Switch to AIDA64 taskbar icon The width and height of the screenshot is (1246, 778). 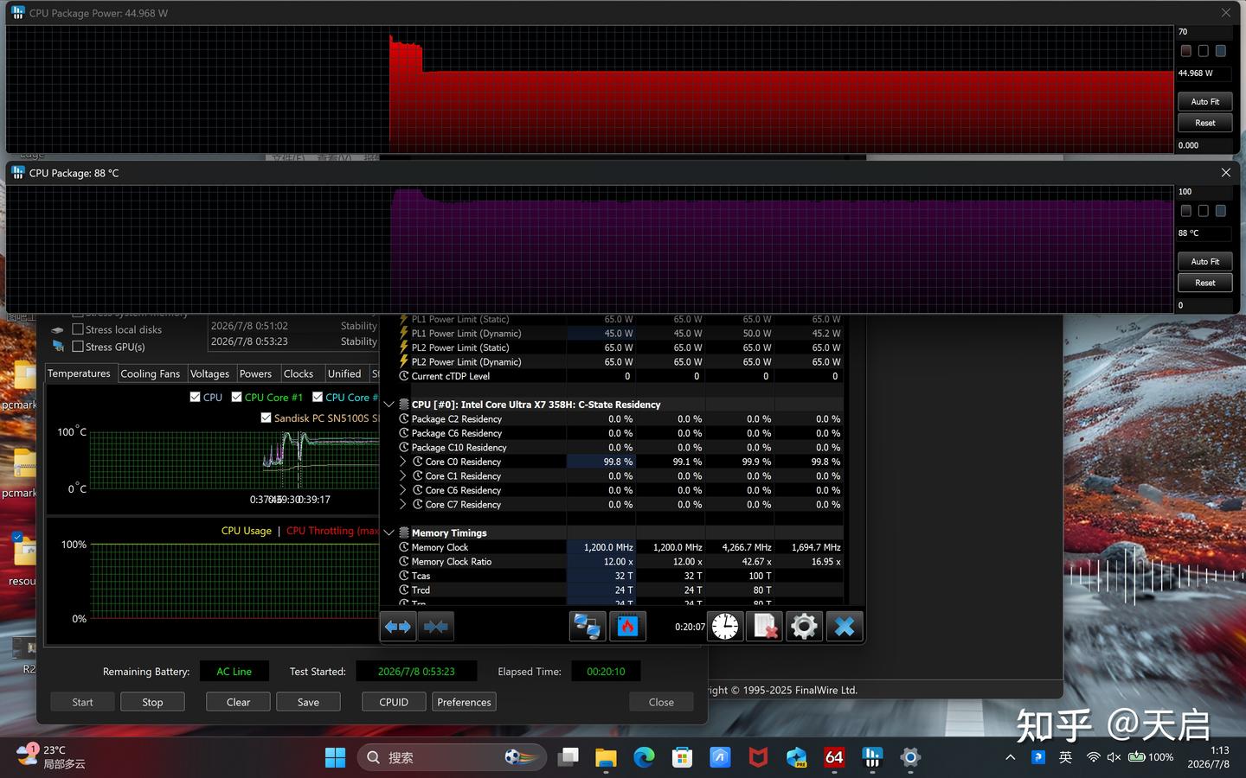pyautogui.click(x=834, y=758)
